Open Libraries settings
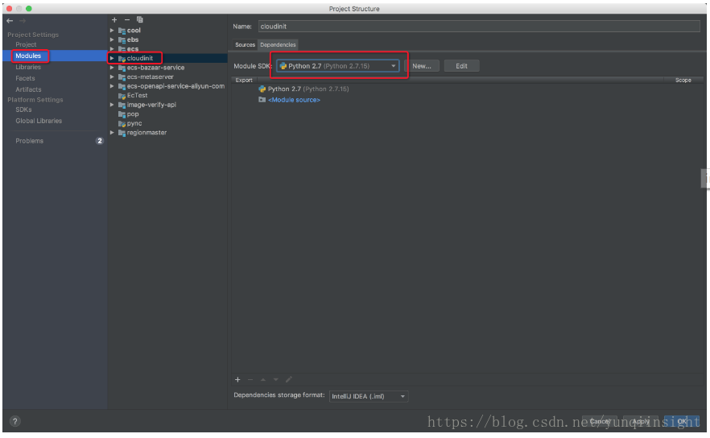The height and width of the screenshot is (438, 710). (28, 67)
